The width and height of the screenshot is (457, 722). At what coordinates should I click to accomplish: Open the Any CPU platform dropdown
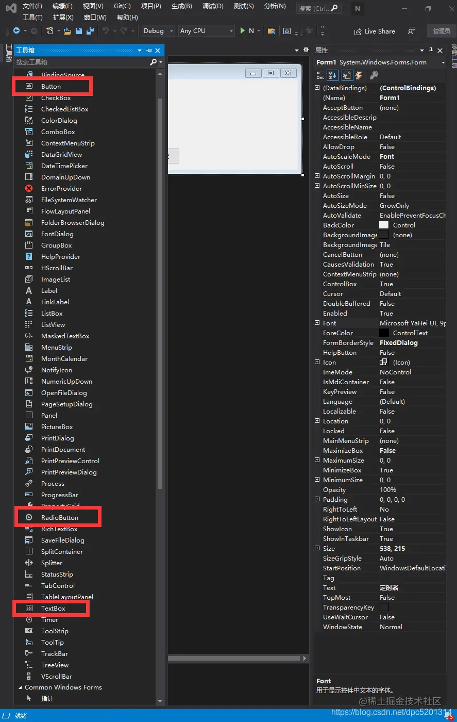(206, 31)
